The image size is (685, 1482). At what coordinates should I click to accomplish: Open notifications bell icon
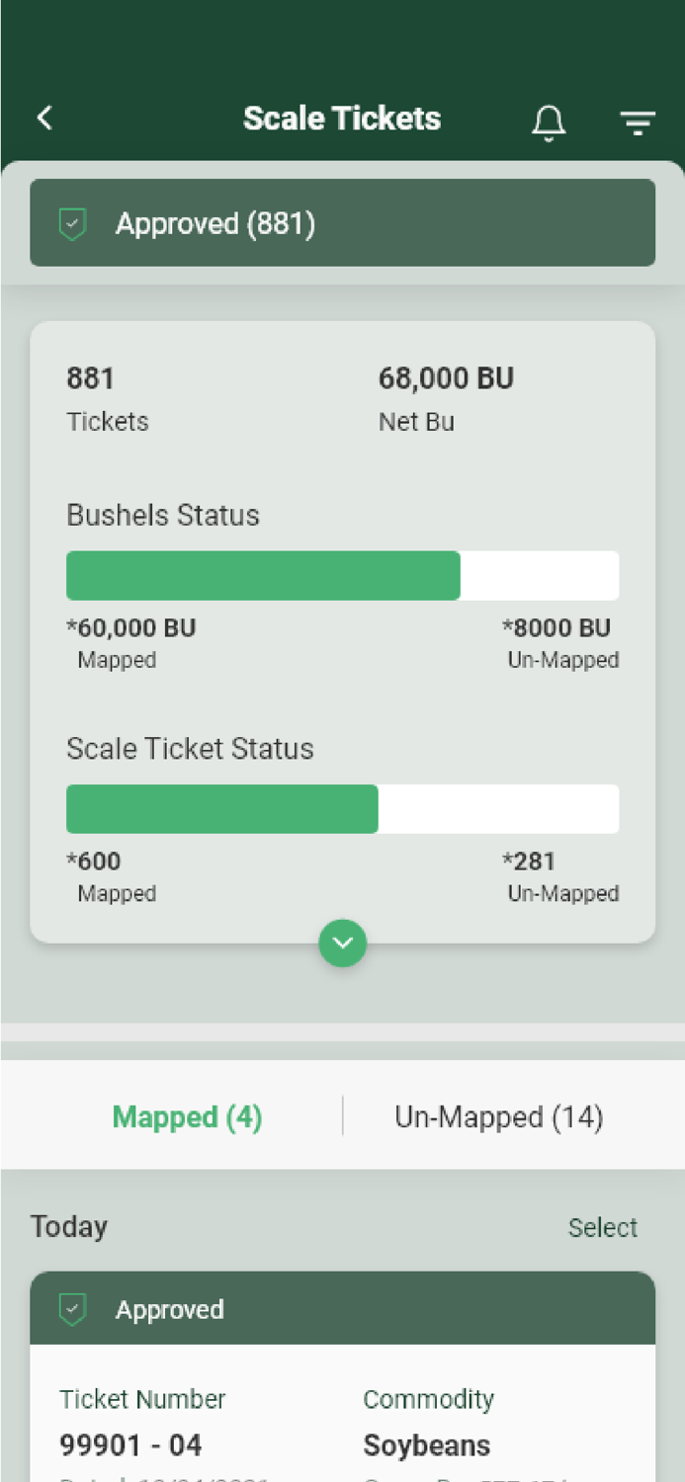tap(549, 123)
